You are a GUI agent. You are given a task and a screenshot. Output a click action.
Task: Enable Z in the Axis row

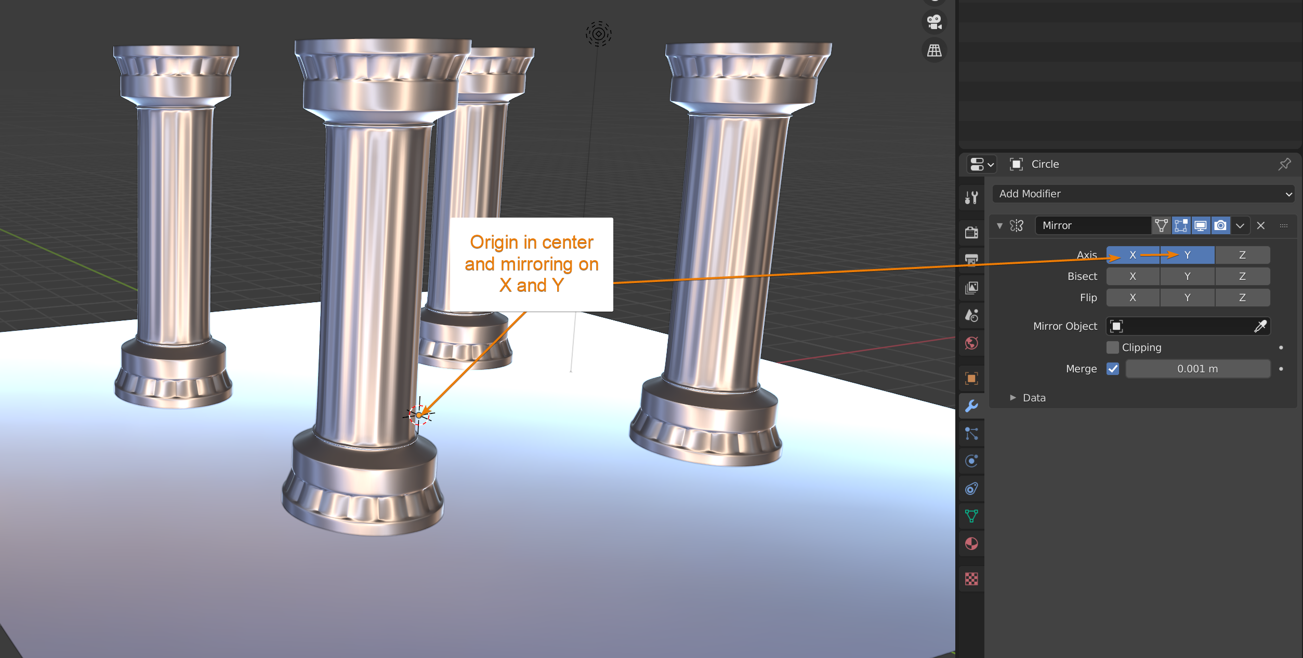[1242, 255]
